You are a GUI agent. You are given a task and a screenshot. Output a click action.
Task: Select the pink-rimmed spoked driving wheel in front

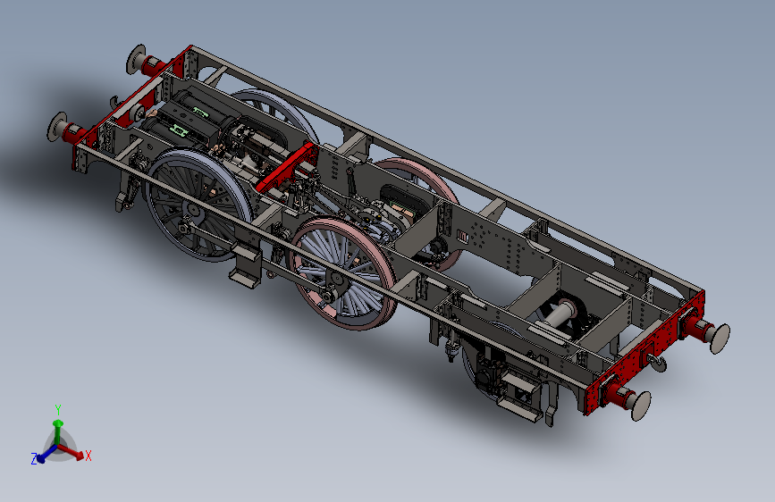(x=343, y=274)
